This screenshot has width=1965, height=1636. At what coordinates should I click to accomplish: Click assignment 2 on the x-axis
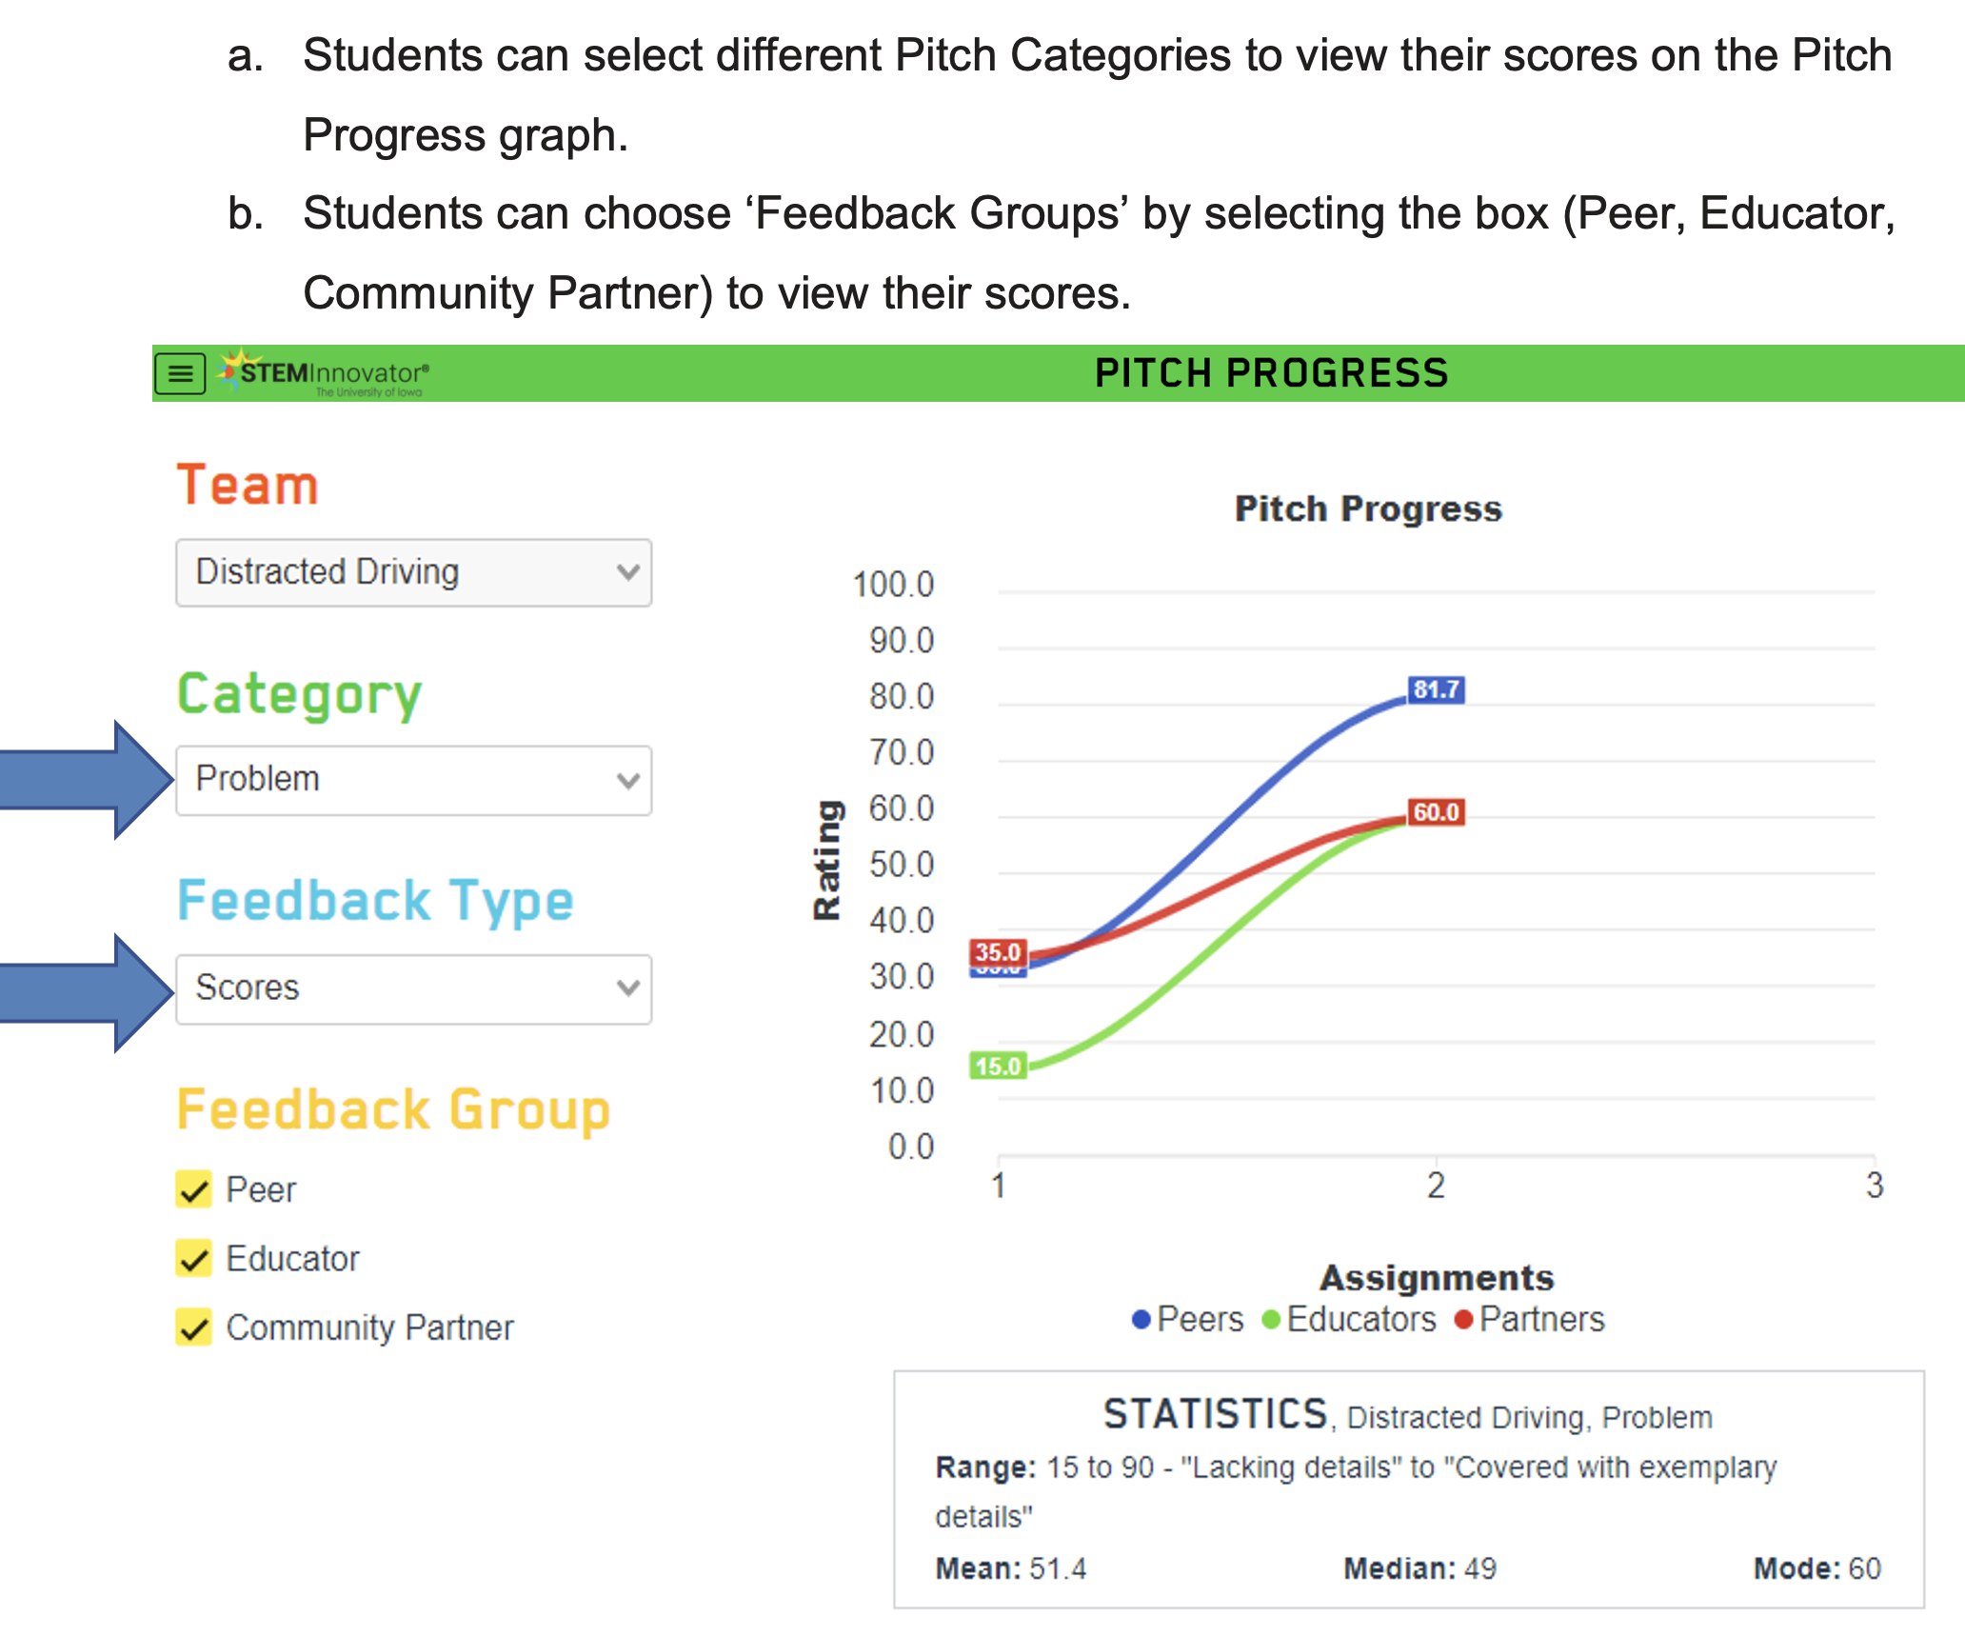pos(1436,1186)
